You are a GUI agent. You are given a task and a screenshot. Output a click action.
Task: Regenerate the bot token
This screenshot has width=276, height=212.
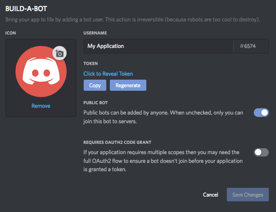(128, 85)
